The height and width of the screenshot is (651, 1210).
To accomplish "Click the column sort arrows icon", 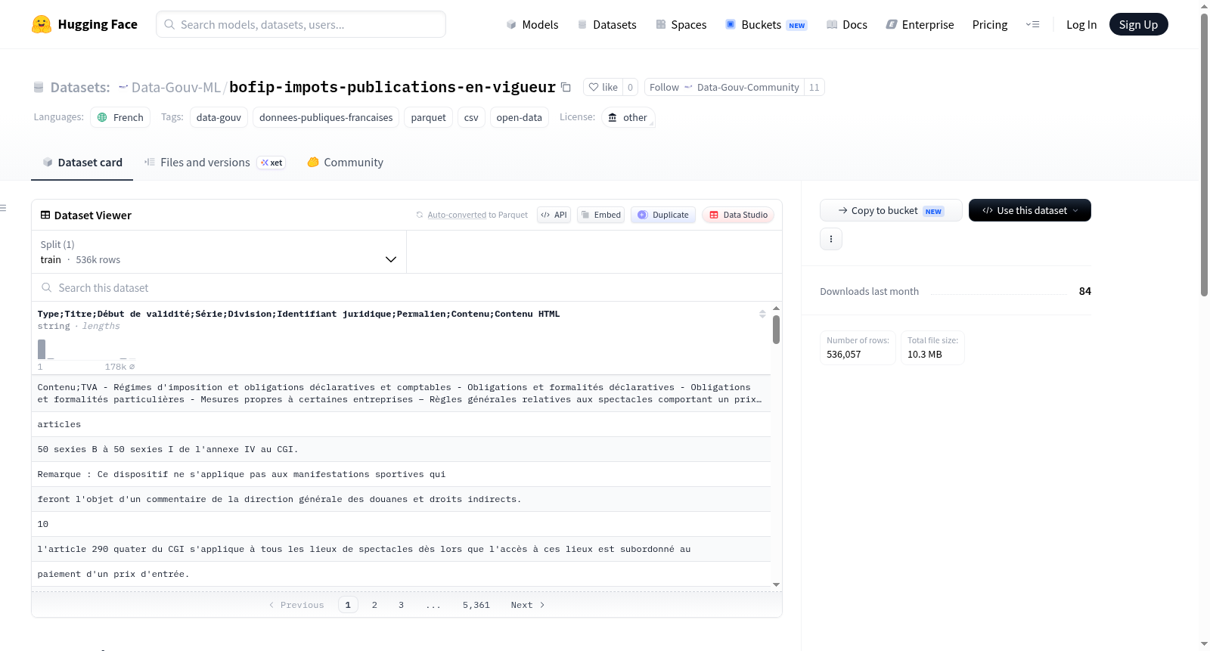I will [x=762, y=314].
